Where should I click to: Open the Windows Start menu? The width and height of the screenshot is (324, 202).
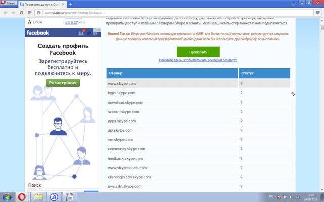[7, 197]
